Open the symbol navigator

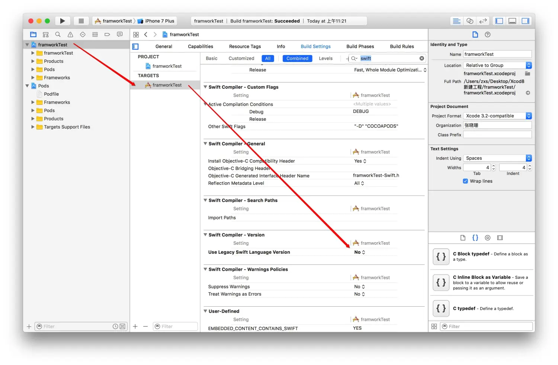coord(46,35)
